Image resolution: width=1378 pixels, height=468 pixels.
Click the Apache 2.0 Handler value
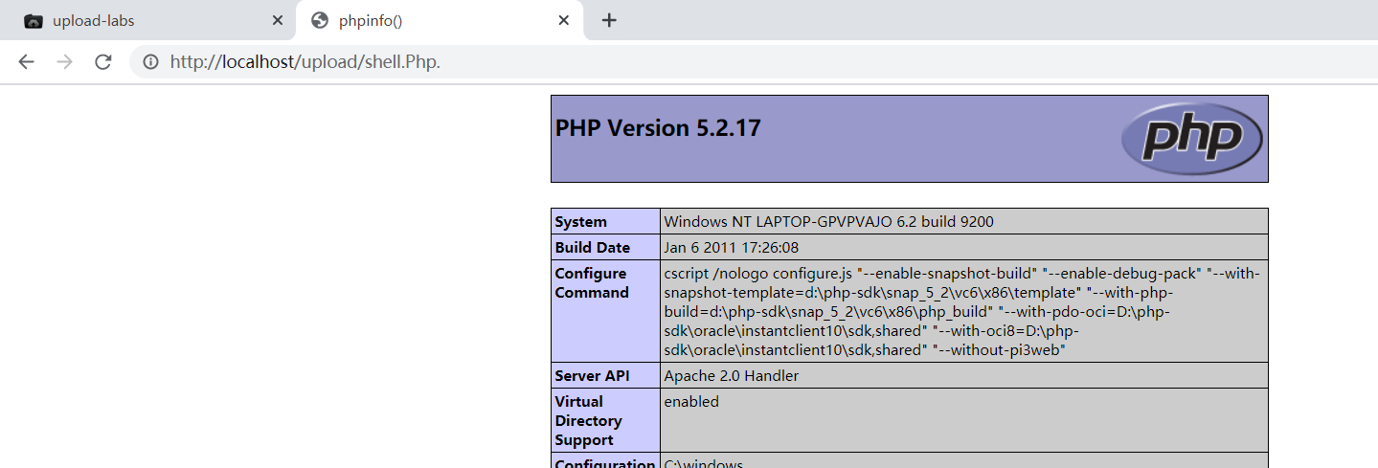[731, 376]
